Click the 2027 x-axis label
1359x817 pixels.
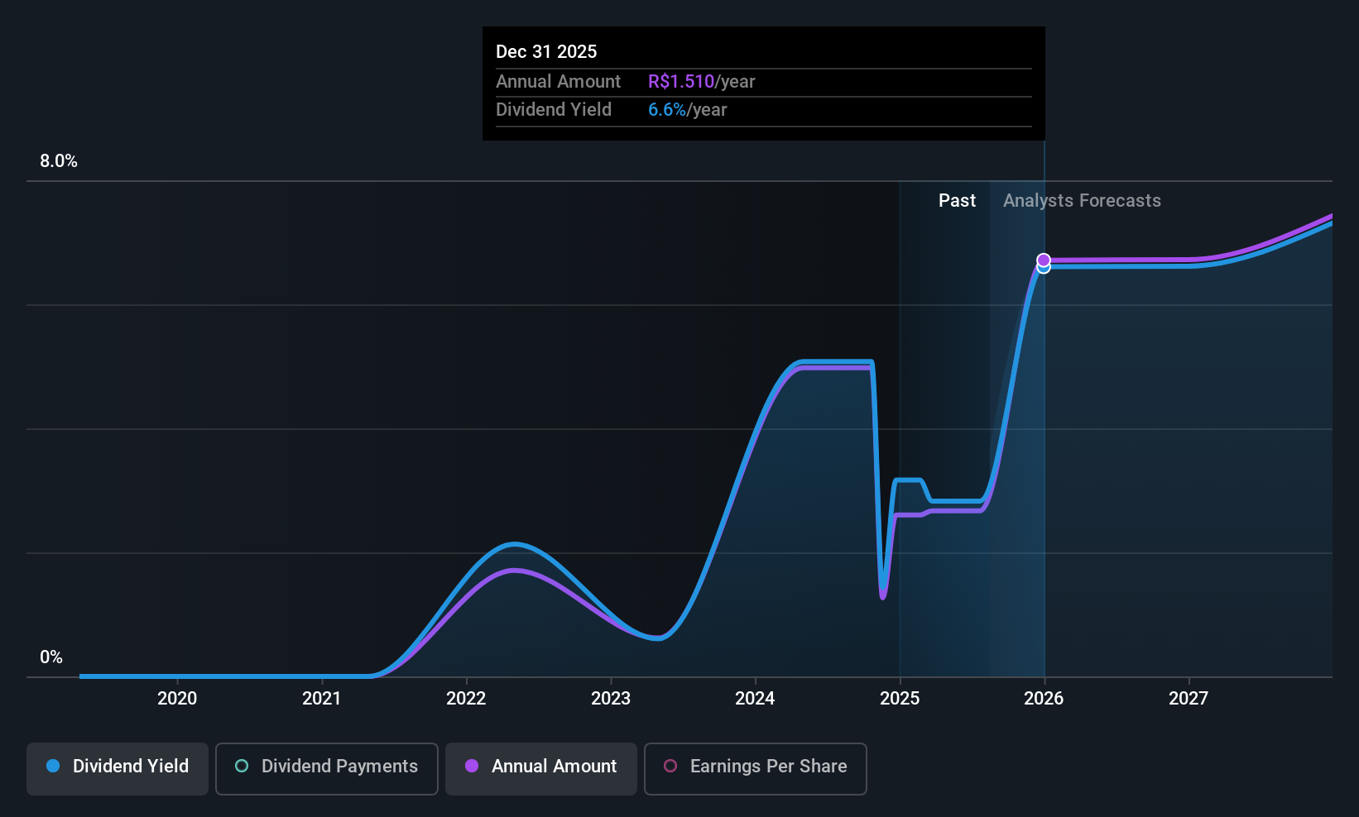pos(1189,699)
